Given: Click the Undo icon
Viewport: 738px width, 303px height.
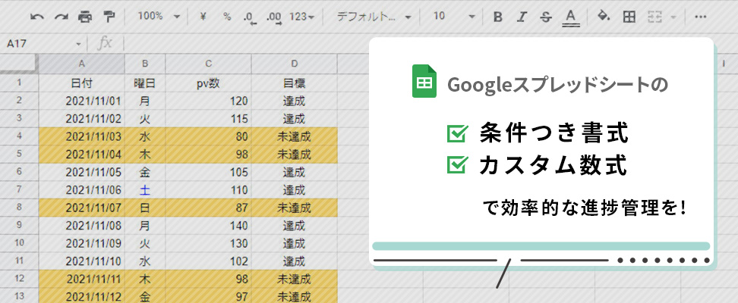Looking at the screenshot, I should click(x=37, y=17).
